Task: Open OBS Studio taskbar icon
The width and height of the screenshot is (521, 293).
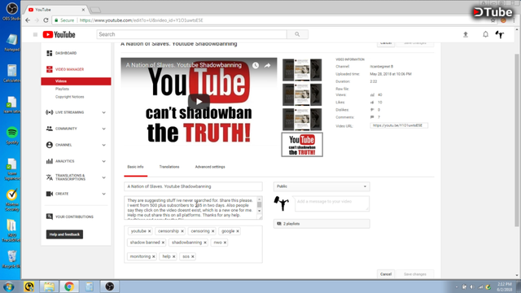Action: (109, 286)
